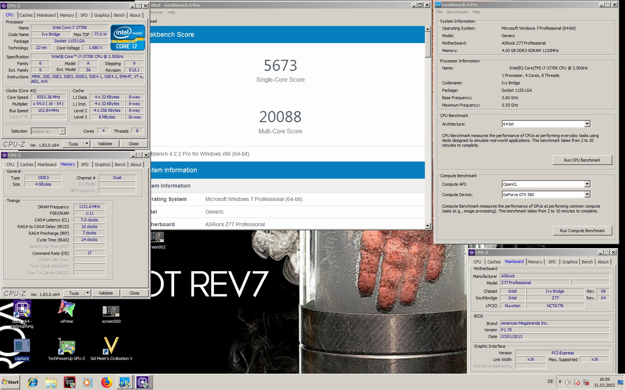Switch to the SPD tab in the top CPU-Z window
This screenshot has height=390, width=625.
[x=84, y=15]
